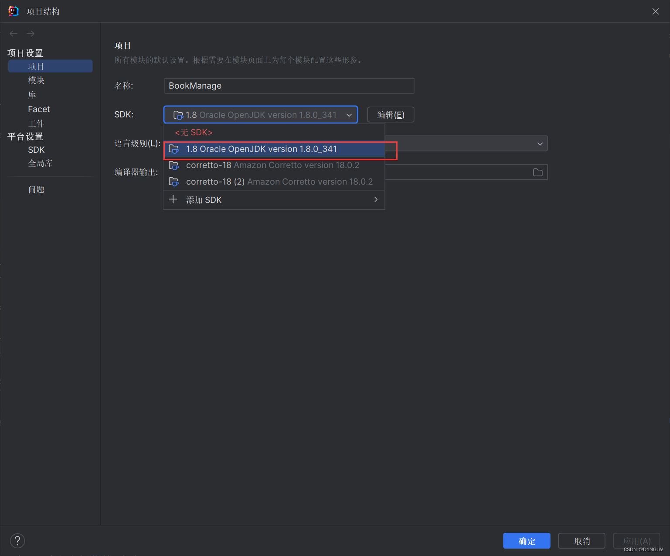This screenshot has height=556, width=670.
Task: Open 库 in the sidebar
Action: [32, 95]
